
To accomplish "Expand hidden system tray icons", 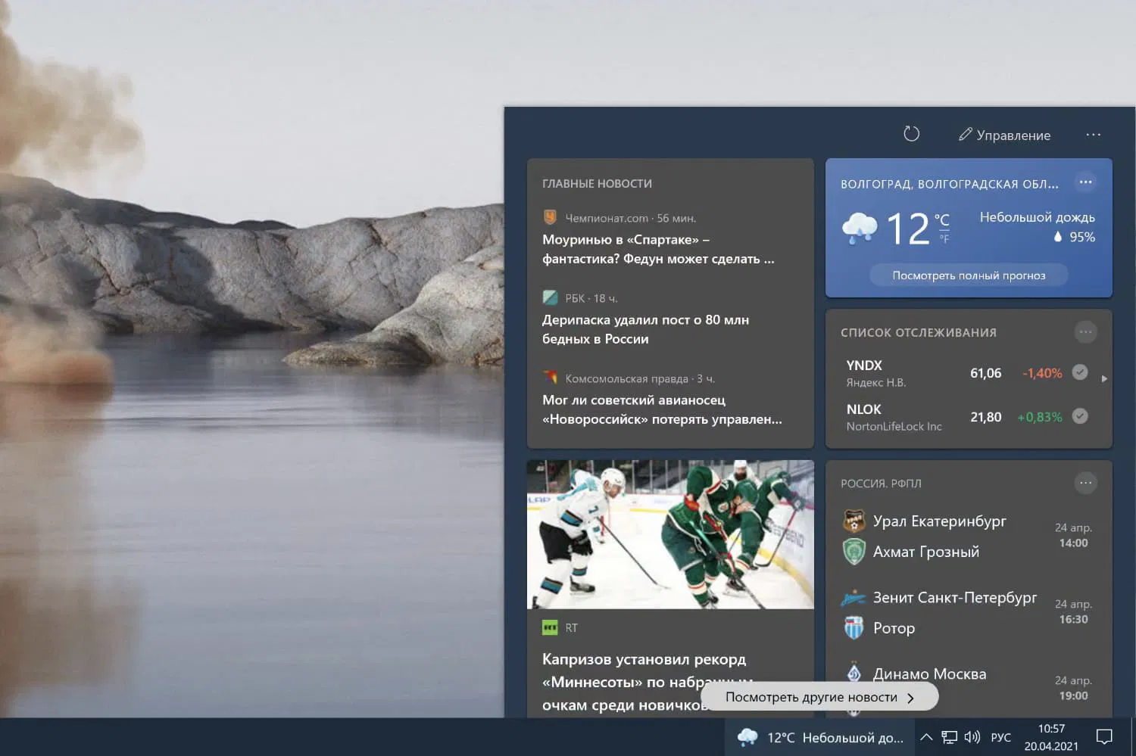I will 926,737.
